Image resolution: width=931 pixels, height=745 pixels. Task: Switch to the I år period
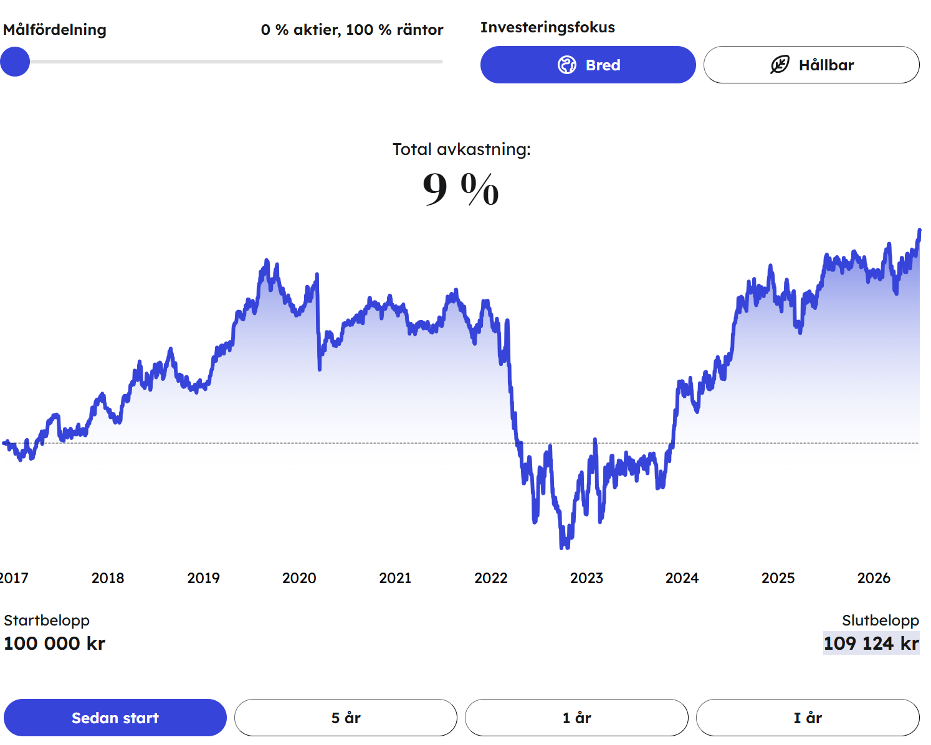click(808, 718)
